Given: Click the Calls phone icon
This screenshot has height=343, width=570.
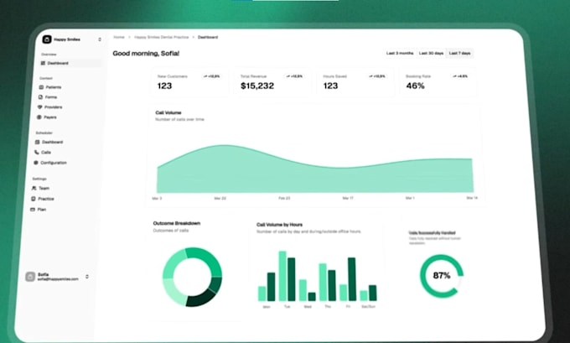Looking at the screenshot, I should (x=36, y=153).
